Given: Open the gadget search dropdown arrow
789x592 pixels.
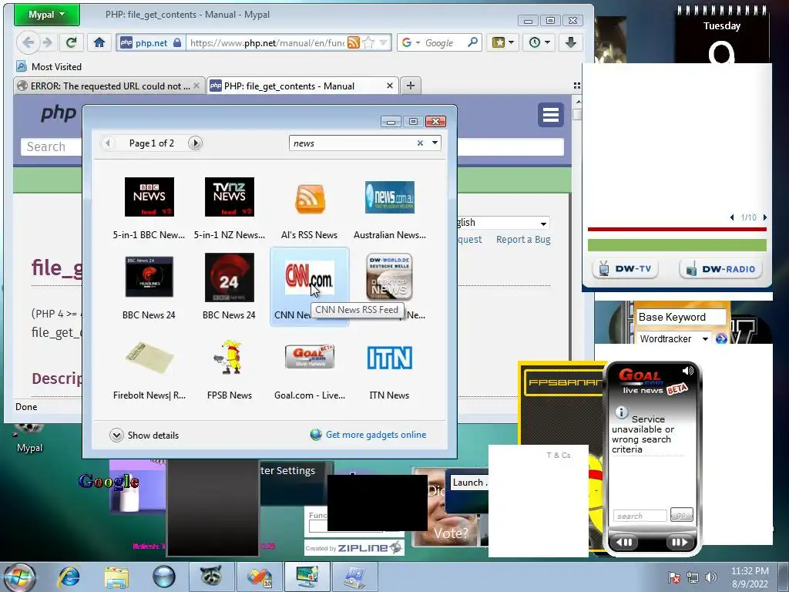Looking at the screenshot, I should [x=435, y=143].
